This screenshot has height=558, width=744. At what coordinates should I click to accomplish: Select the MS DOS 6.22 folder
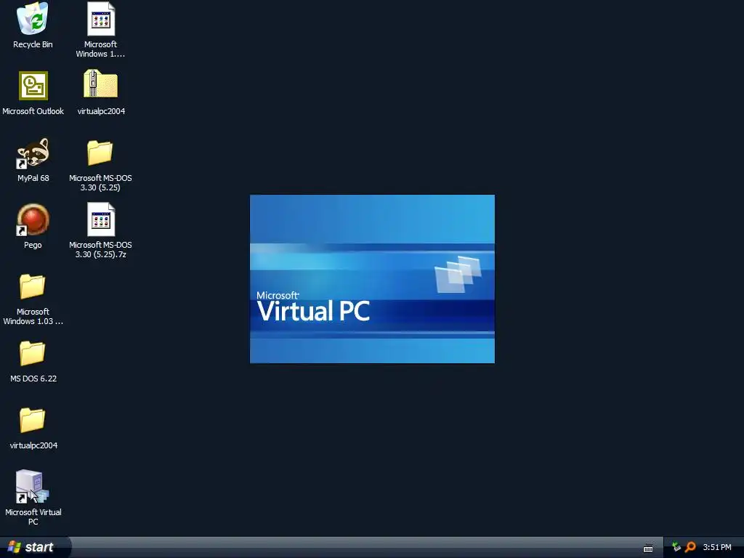pos(32,354)
